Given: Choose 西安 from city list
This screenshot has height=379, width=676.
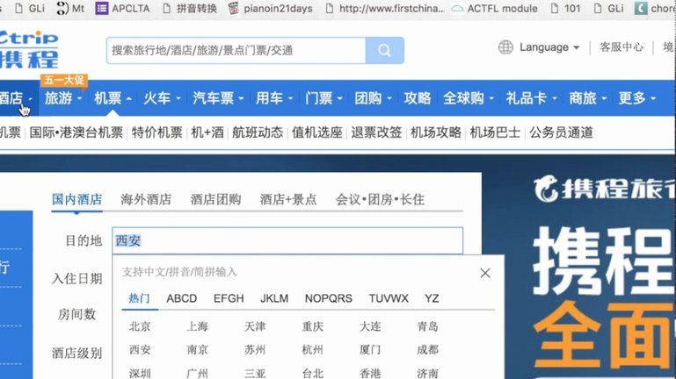Looking at the screenshot, I should 140,349.
